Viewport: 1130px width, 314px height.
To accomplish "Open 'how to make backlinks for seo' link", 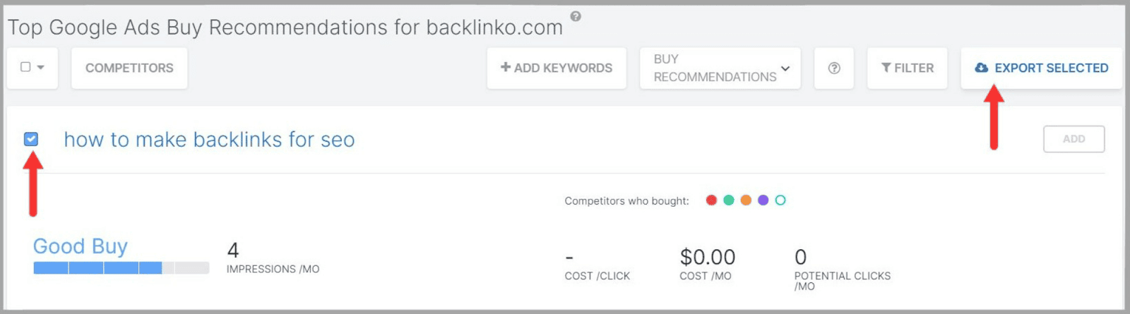I will coord(209,140).
